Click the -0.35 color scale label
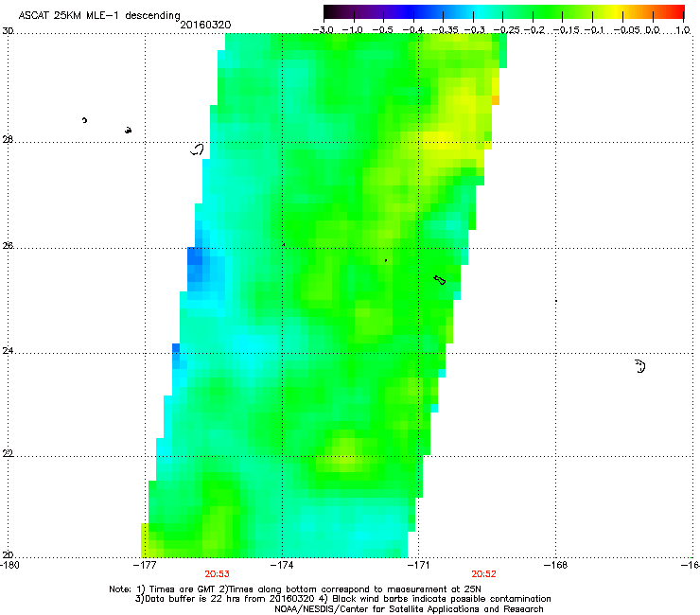 [445, 30]
